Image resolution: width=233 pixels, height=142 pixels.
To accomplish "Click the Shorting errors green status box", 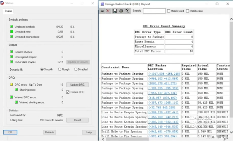I will [16, 89].
